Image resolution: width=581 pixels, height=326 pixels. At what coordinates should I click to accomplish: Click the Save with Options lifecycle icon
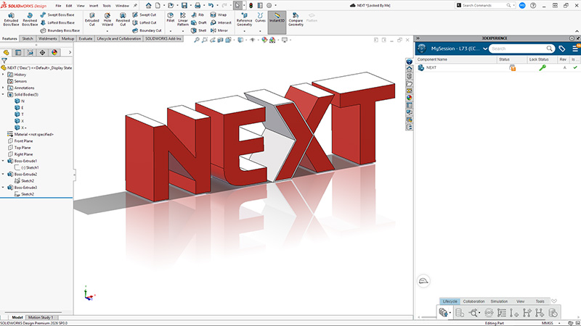tap(444, 313)
